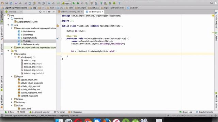The width and height of the screenshot is (218, 122).
Task: Close the Visibility.java tab
Action: point(103,12)
